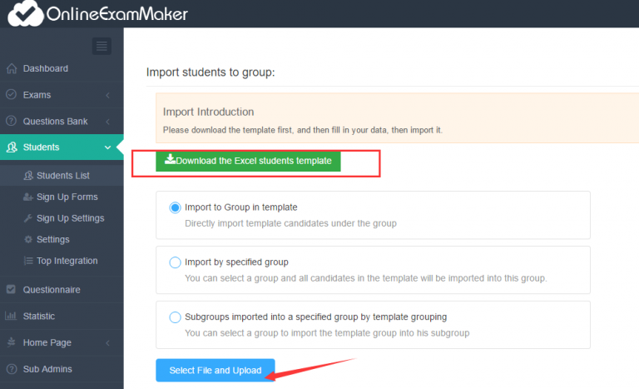
Task: Click the Questionnaire checkbox icon
Action: (11, 289)
